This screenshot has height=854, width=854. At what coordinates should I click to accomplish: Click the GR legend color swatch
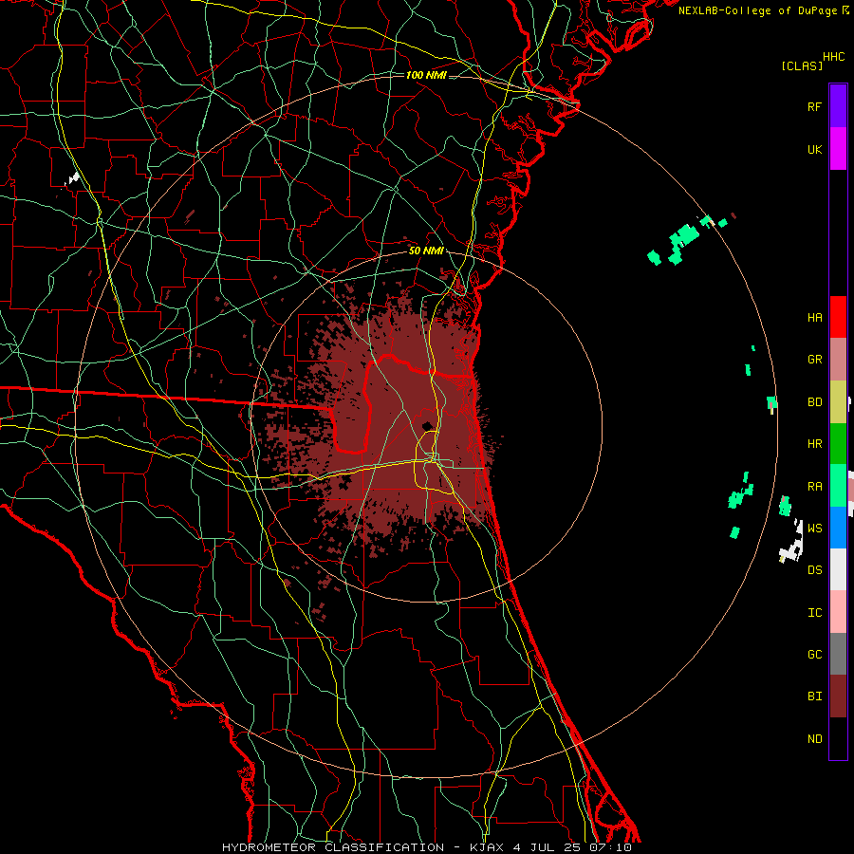coord(838,359)
